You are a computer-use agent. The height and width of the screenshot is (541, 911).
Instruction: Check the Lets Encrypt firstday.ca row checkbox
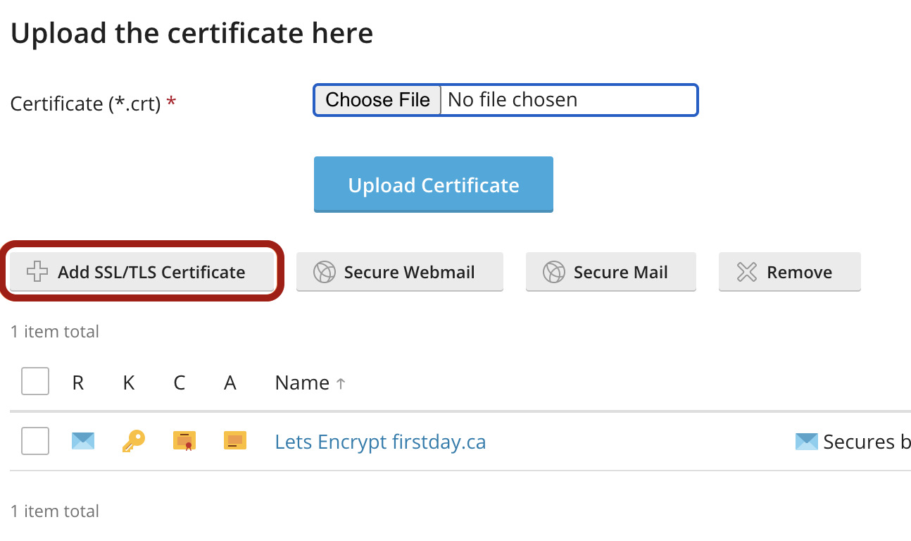tap(35, 441)
